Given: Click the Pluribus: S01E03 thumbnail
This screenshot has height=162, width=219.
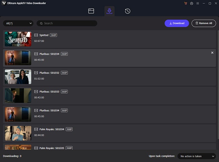Looking at the screenshot, I should (18, 96).
